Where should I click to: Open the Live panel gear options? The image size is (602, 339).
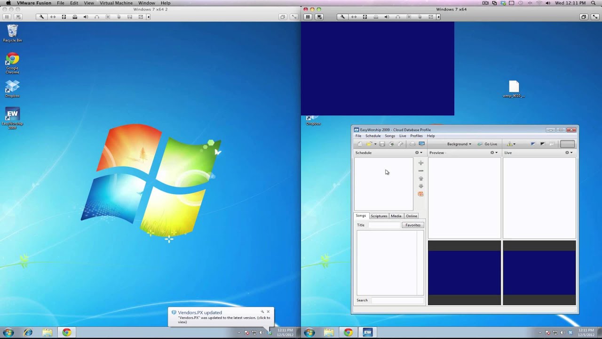click(x=569, y=153)
